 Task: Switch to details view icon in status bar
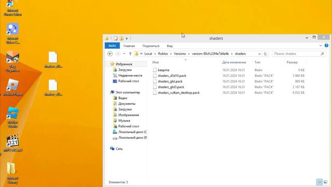coord(320,182)
